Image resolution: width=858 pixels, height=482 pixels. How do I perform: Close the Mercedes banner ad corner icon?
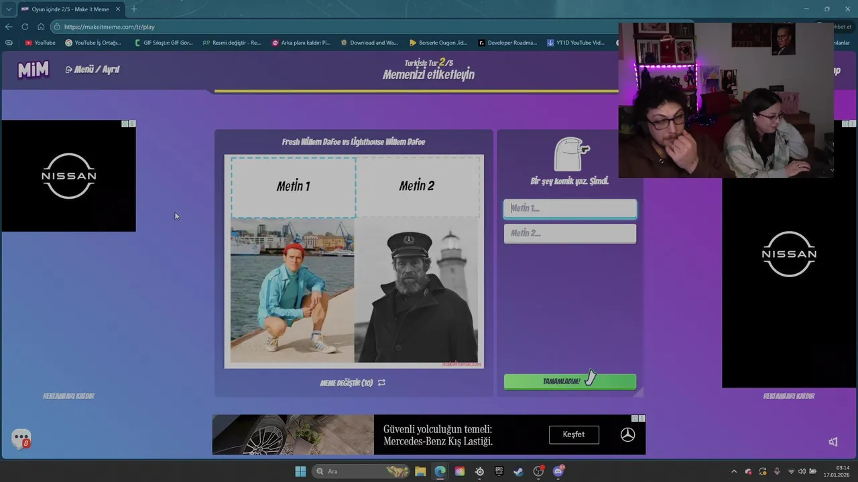tap(641, 418)
